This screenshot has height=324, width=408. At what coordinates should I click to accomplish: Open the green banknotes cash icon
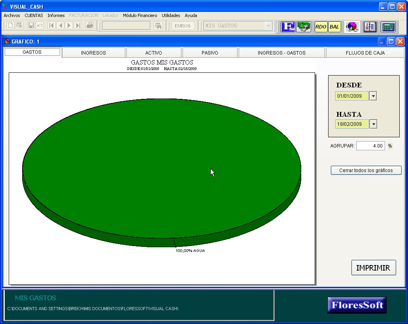[x=304, y=27]
